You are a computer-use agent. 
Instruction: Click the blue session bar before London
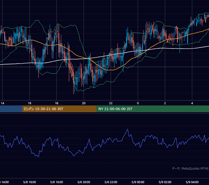11,109
